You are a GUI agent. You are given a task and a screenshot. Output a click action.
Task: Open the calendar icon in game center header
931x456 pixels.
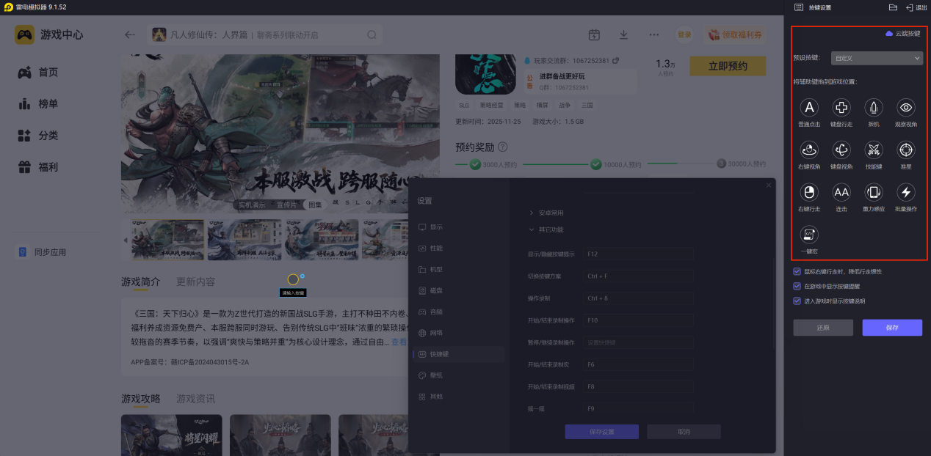click(x=594, y=34)
